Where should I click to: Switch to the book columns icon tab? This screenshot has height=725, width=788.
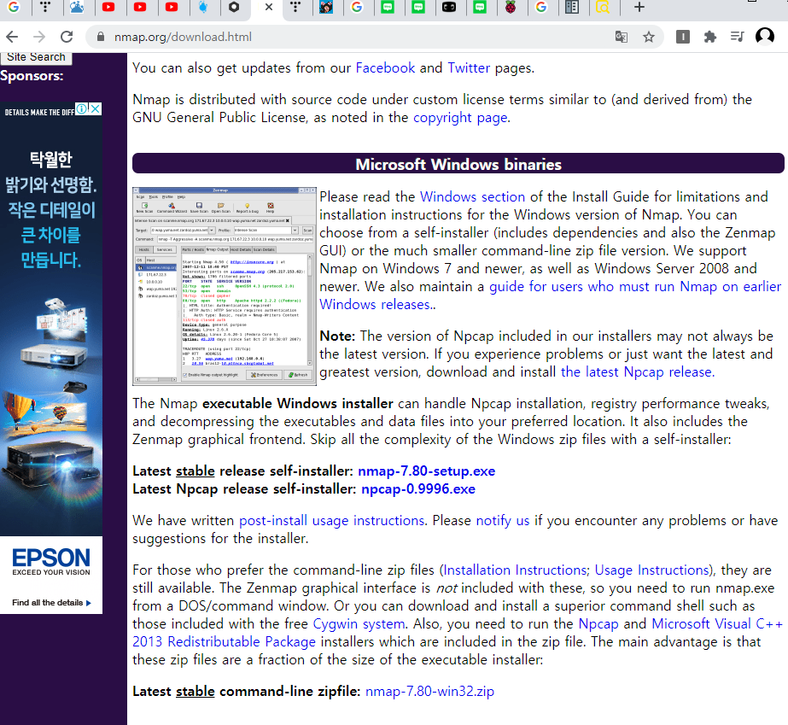coord(572,7)
